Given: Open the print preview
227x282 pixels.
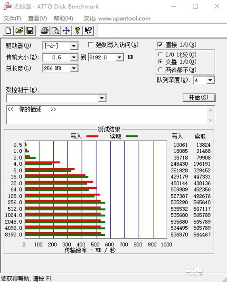Looking at the screenshot, I should pos(55,30).
